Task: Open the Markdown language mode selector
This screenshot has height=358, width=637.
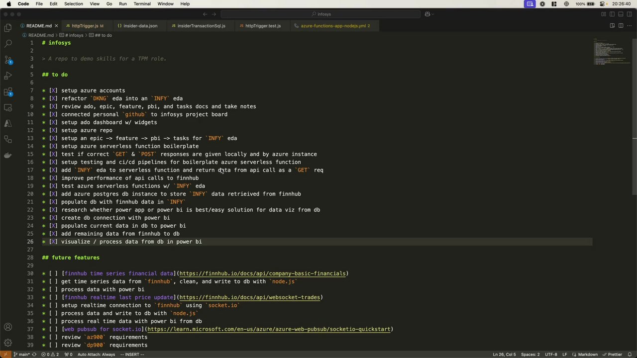Action: pyautogui.click(x=588, y=355)
